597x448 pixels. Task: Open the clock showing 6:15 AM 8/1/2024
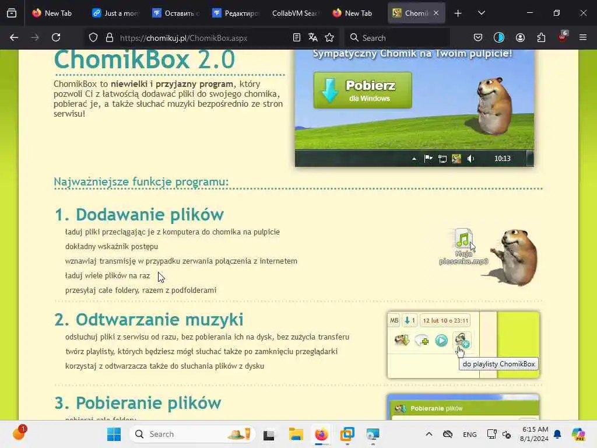click(535, 434)
